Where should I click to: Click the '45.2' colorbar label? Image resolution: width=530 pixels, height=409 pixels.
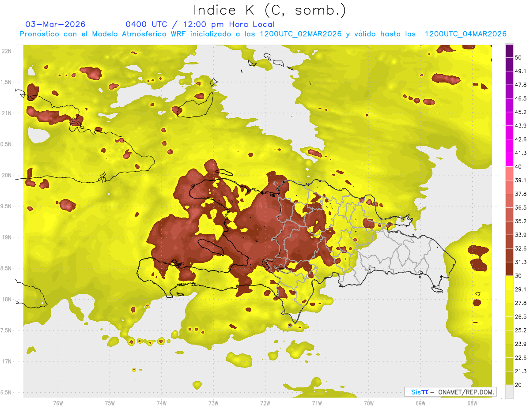(521, 112)
